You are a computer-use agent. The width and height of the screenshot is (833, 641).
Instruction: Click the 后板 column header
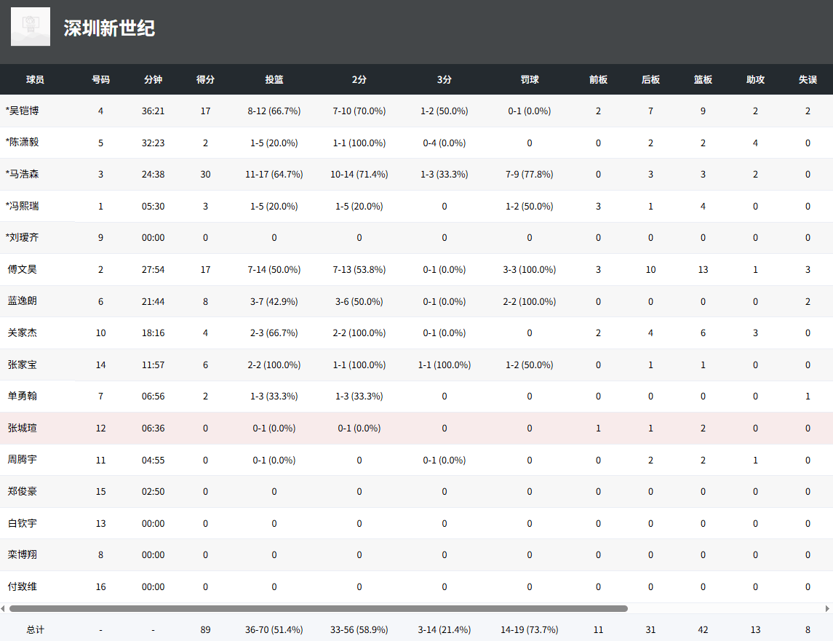click(651, 80)
